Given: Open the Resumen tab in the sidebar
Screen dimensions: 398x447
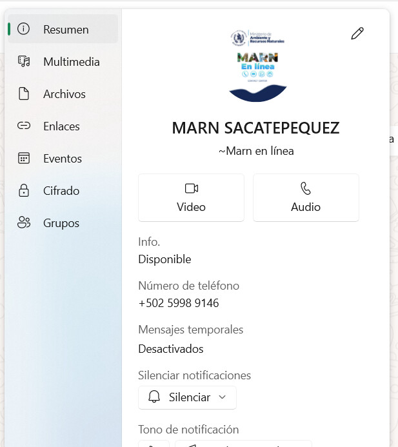Looking at the screenshot, I should tap(63, 30).
